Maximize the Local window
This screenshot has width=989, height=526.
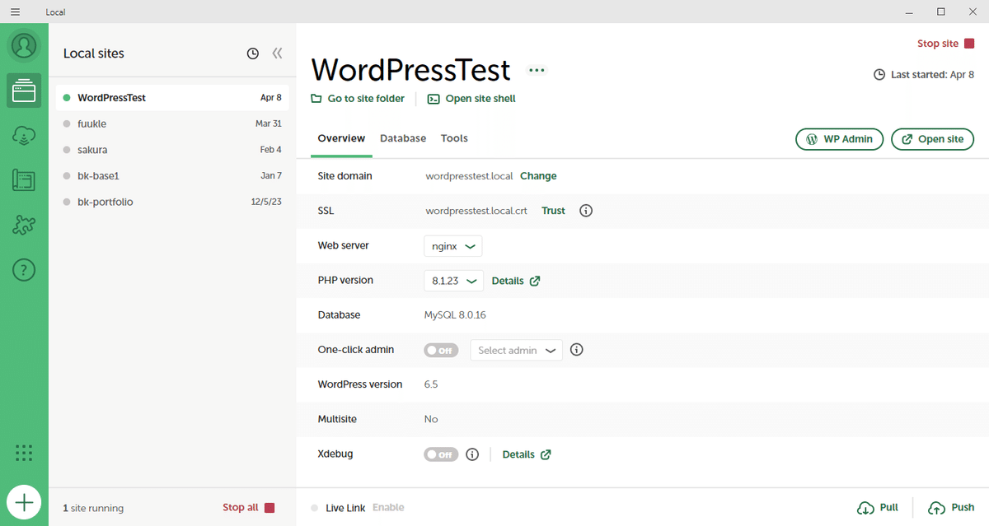940,12
